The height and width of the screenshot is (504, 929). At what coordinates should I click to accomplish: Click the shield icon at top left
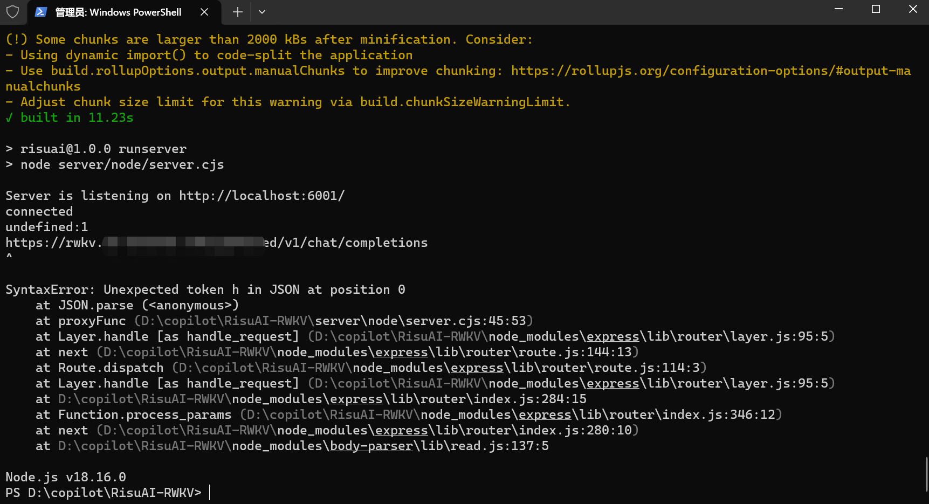click(12, 12)
